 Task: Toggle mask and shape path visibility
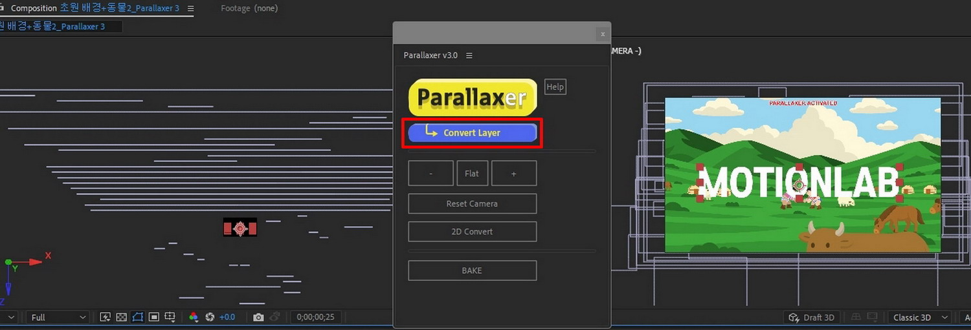[x=138, y=317]
